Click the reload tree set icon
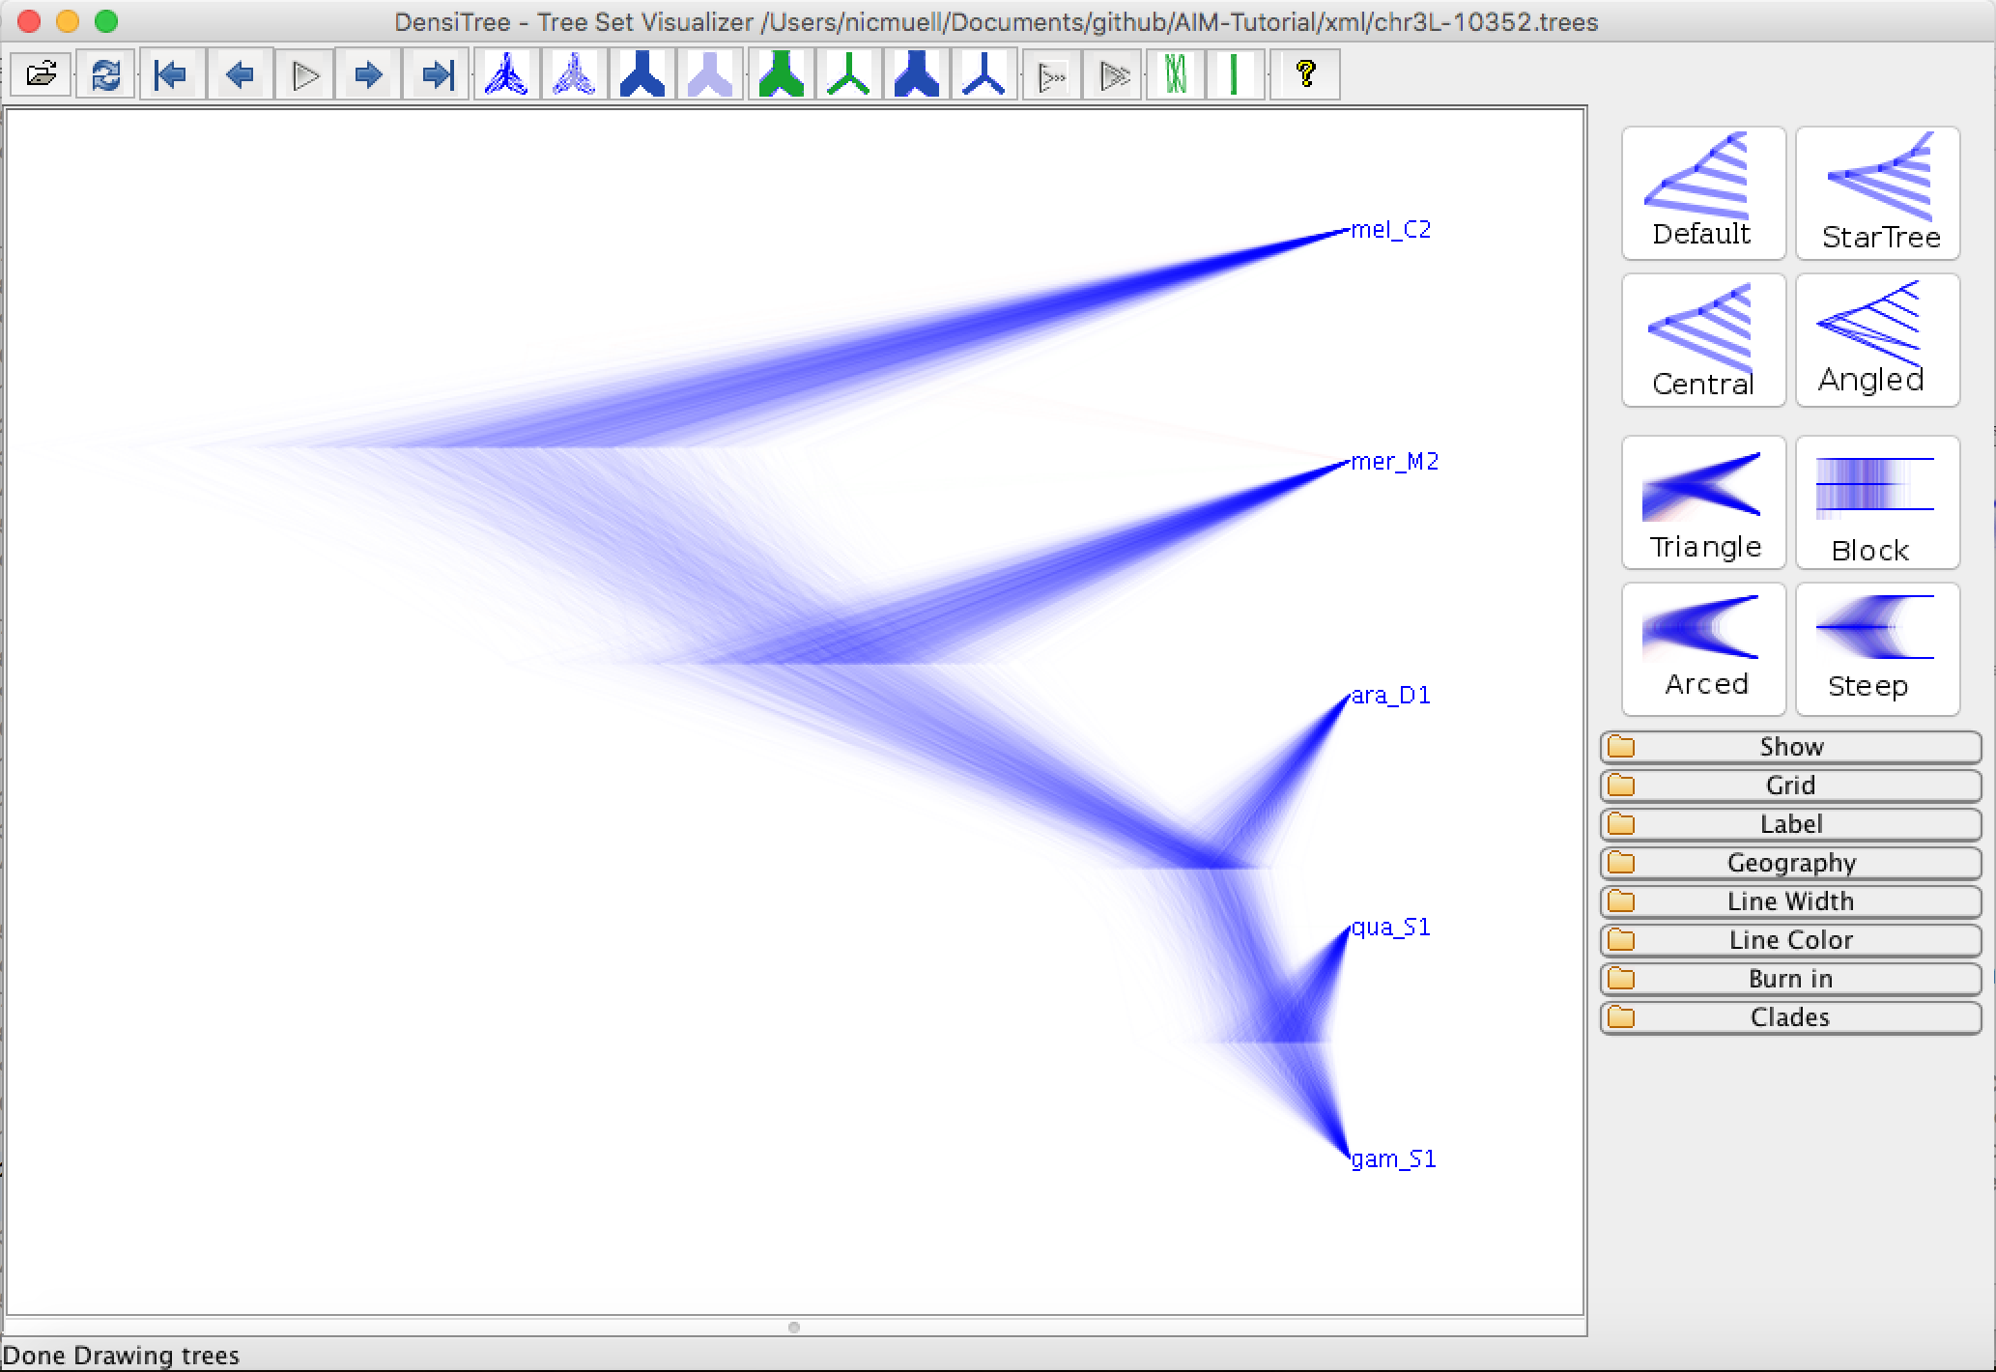Viewport: 1996px width, 1372px height. (x=105, y=74)
